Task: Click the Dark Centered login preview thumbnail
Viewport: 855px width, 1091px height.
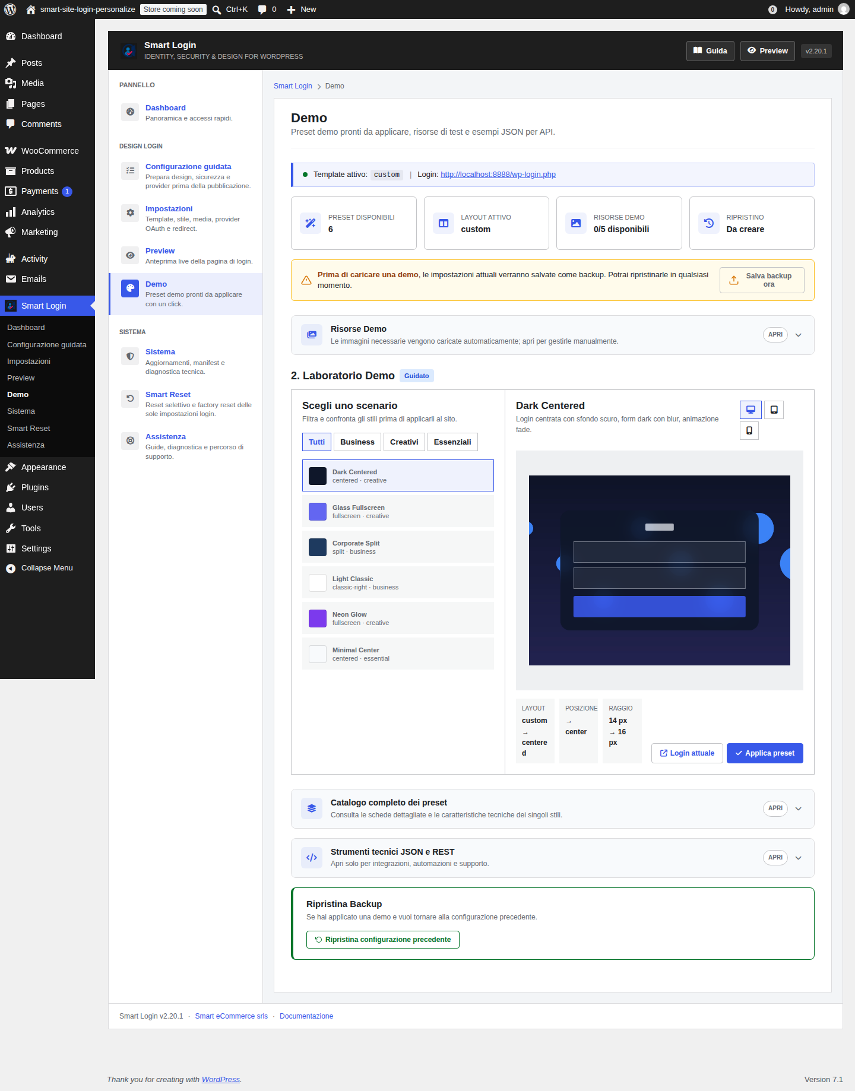Action: (x=660, y=570)
